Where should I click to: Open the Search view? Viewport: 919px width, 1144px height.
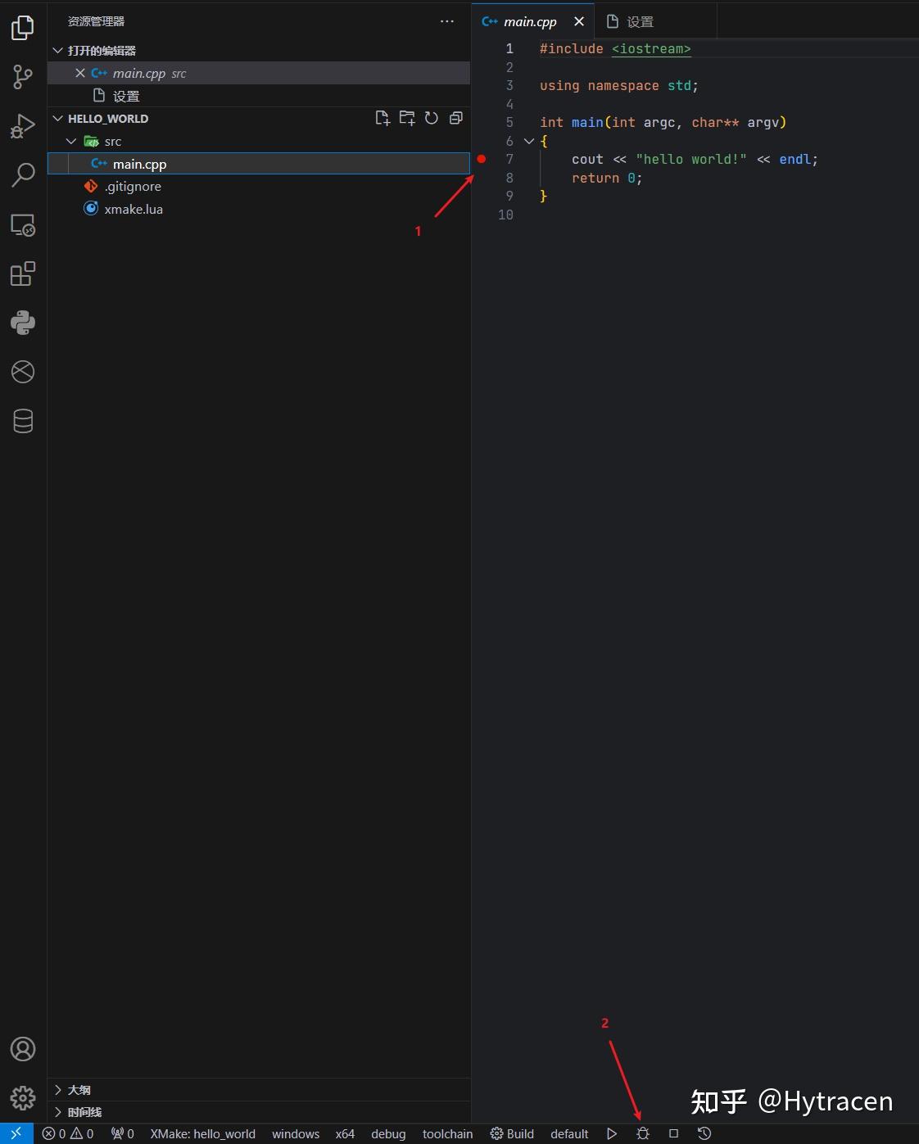point(23,174)
